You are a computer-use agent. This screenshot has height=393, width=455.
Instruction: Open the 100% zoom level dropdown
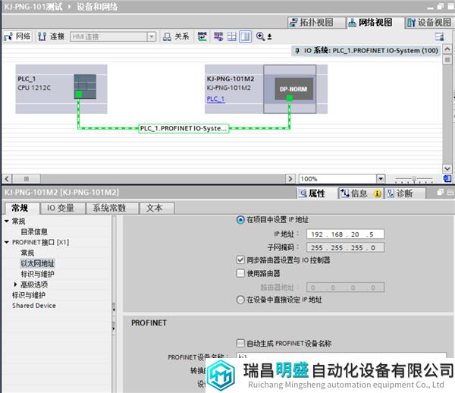tap(381, 179)
